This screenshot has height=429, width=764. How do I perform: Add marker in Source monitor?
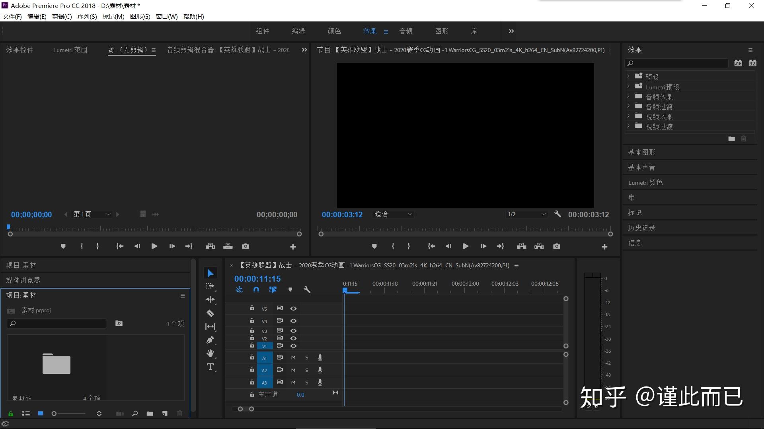point(63,246)
